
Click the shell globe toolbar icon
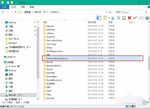point(147,18)
